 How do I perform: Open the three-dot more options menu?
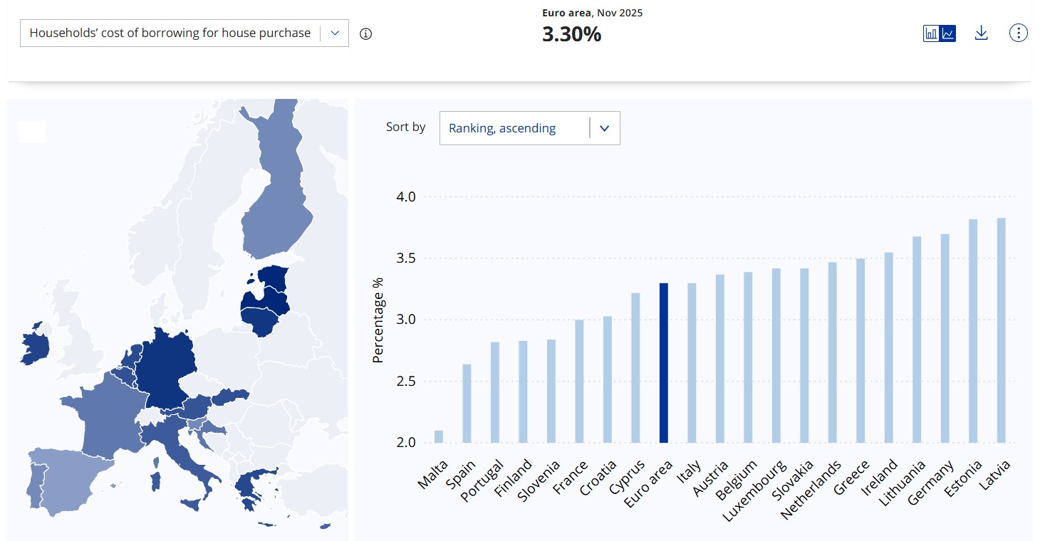click(1019, 33)
